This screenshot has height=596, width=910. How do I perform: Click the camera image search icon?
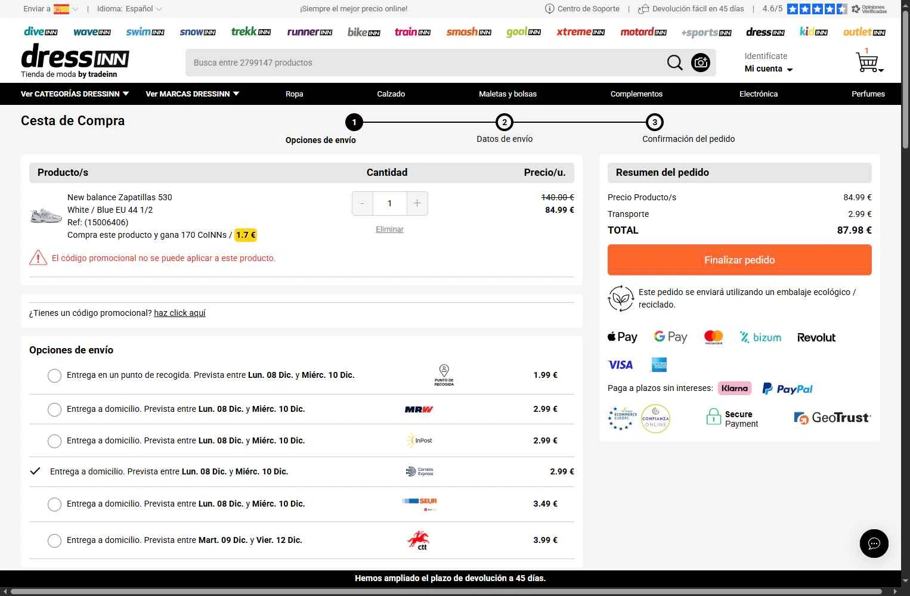click(701, 63)
